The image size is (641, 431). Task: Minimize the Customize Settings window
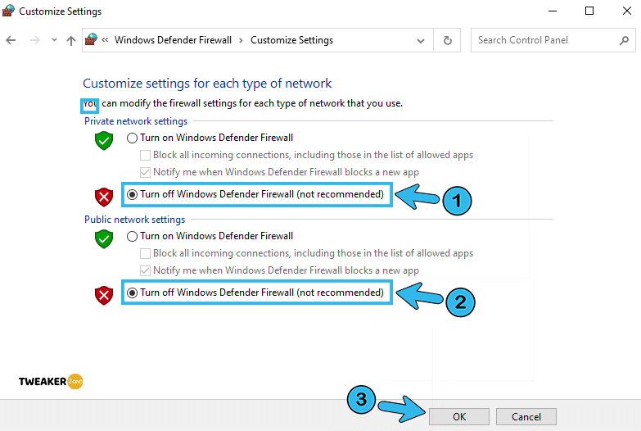click(553, 11)
